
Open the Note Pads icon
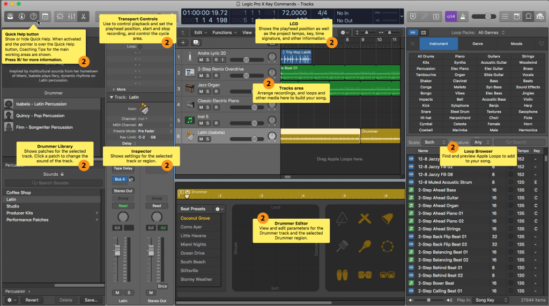pos(517,17)
